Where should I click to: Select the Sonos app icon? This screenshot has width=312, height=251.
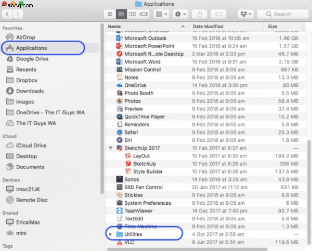[120, 179]
